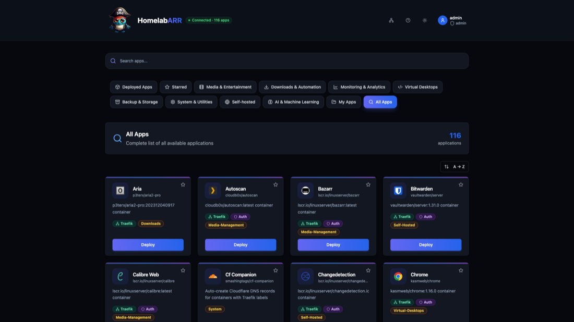Click the HomelabARR pirate owl logo
Screen dimensions: 574x322
[119, 20]
